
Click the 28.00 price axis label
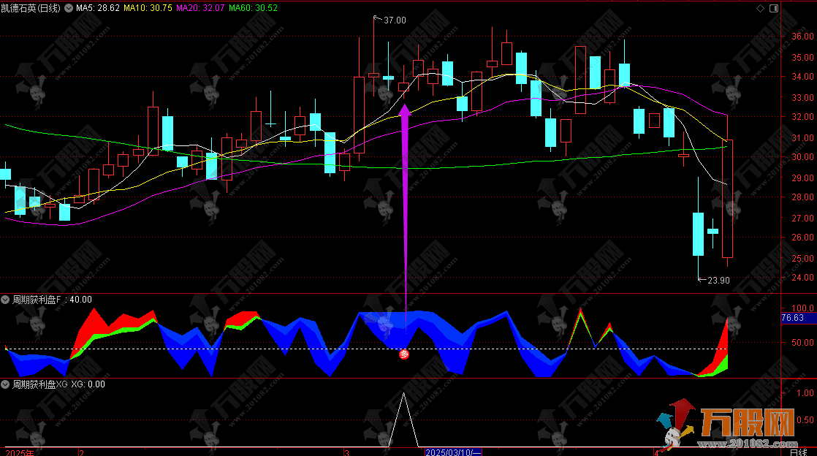pos(802,197)
